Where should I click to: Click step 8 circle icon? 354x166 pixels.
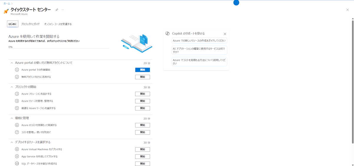click(x=17, y=149)
